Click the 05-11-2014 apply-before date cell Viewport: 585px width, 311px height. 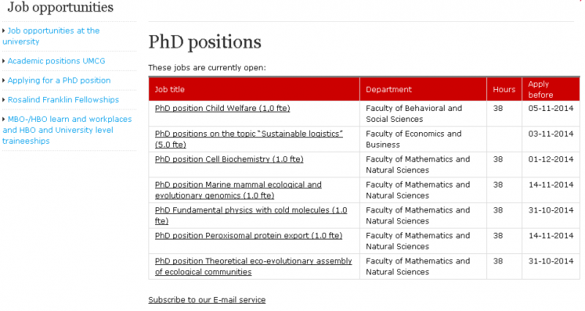(550, 108)
